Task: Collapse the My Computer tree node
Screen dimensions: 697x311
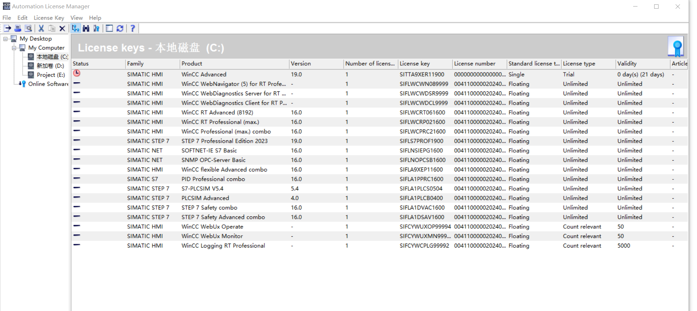Action: tap(14, 48)
